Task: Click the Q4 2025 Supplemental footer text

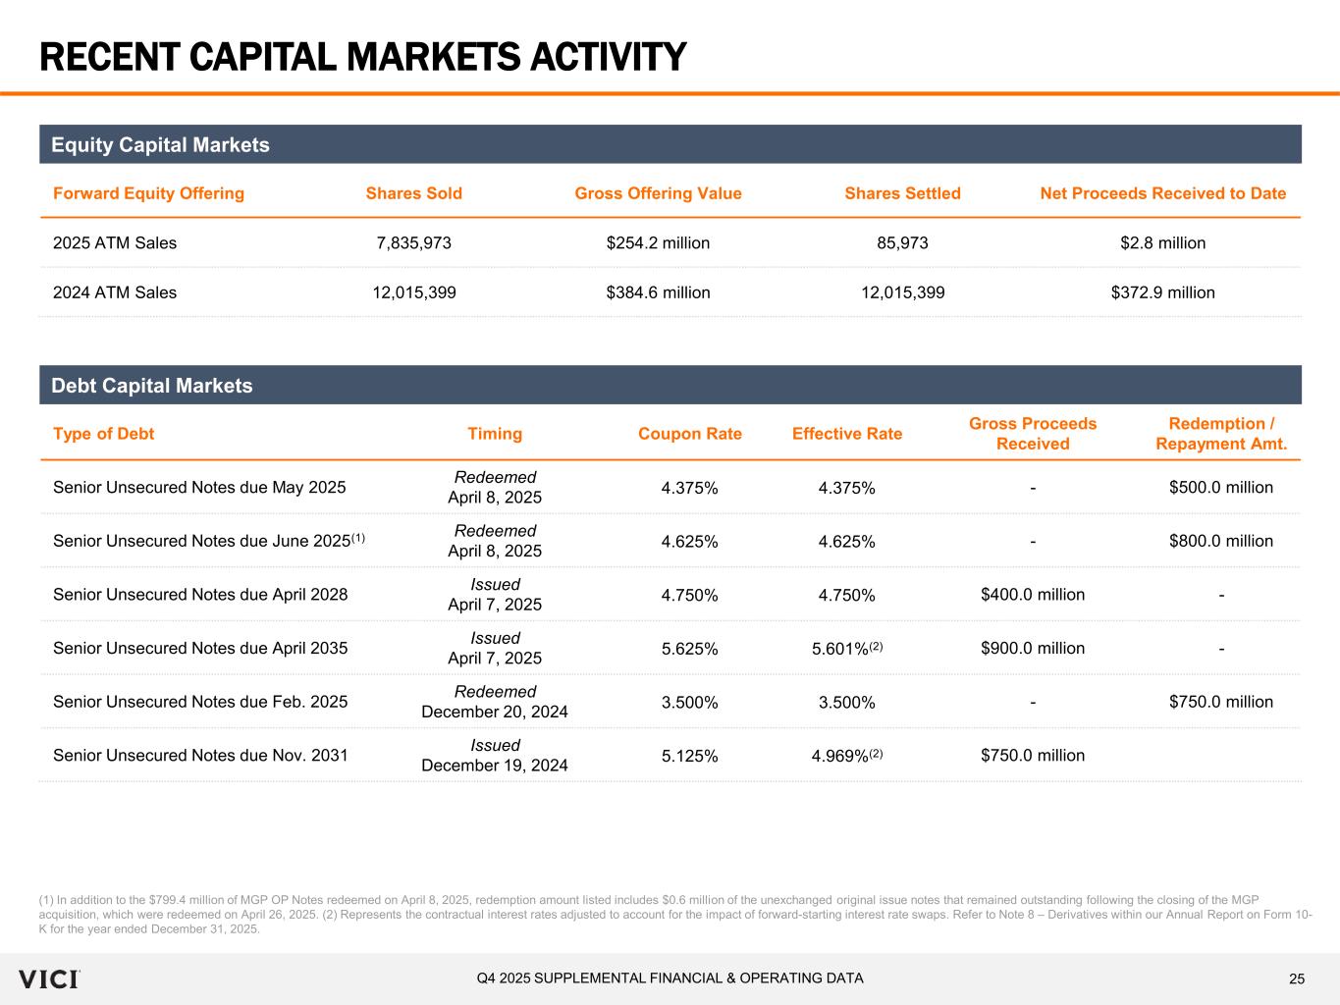Action: tap(670, 979)
